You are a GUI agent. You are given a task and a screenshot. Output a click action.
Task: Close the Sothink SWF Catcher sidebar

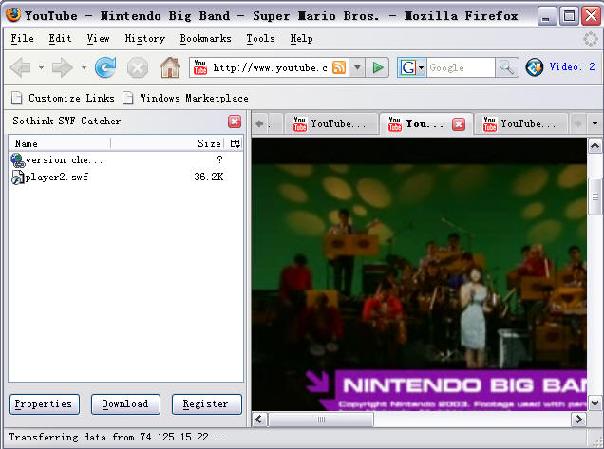point(235,122)
